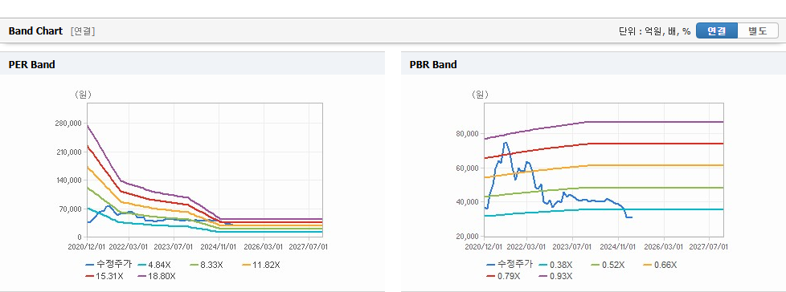The image size is (786, 292).
Task: Click the 2024/11/01 date on PBR chart axis
Action: click(617, 246)
